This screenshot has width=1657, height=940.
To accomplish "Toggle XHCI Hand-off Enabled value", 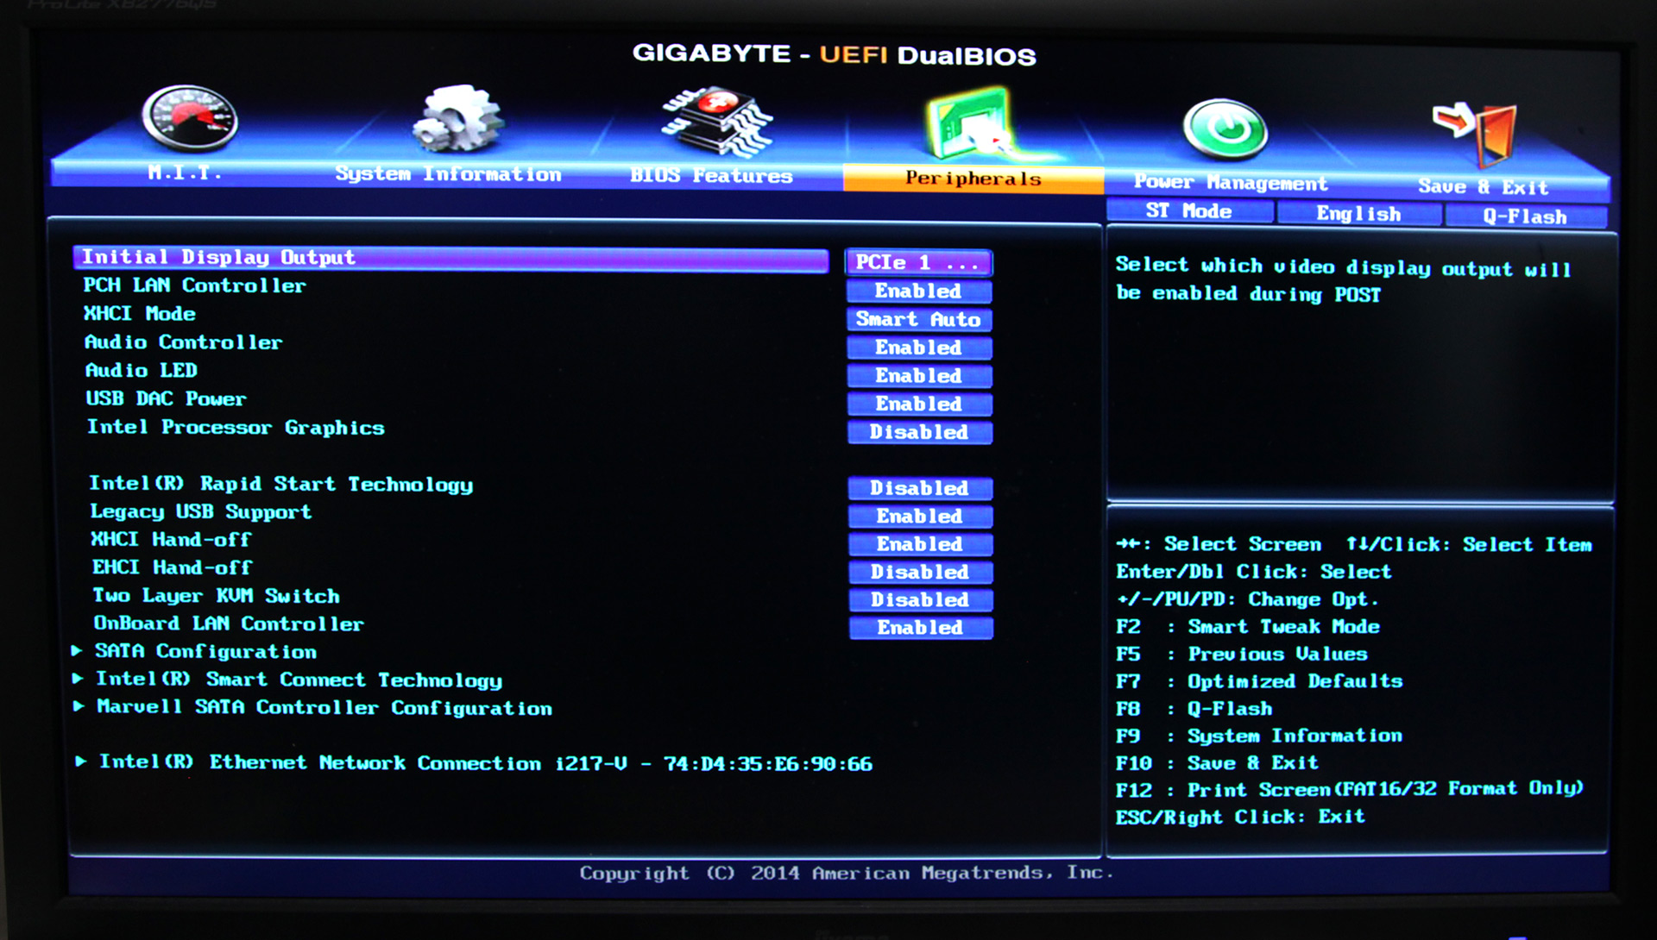I will (x=920, y=544).
